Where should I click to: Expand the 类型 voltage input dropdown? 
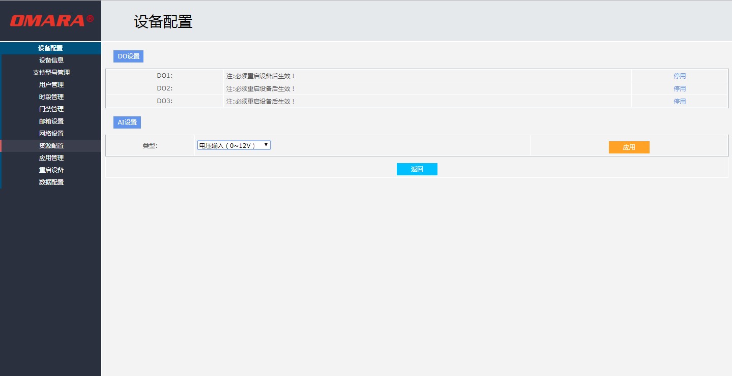point(234,145)
